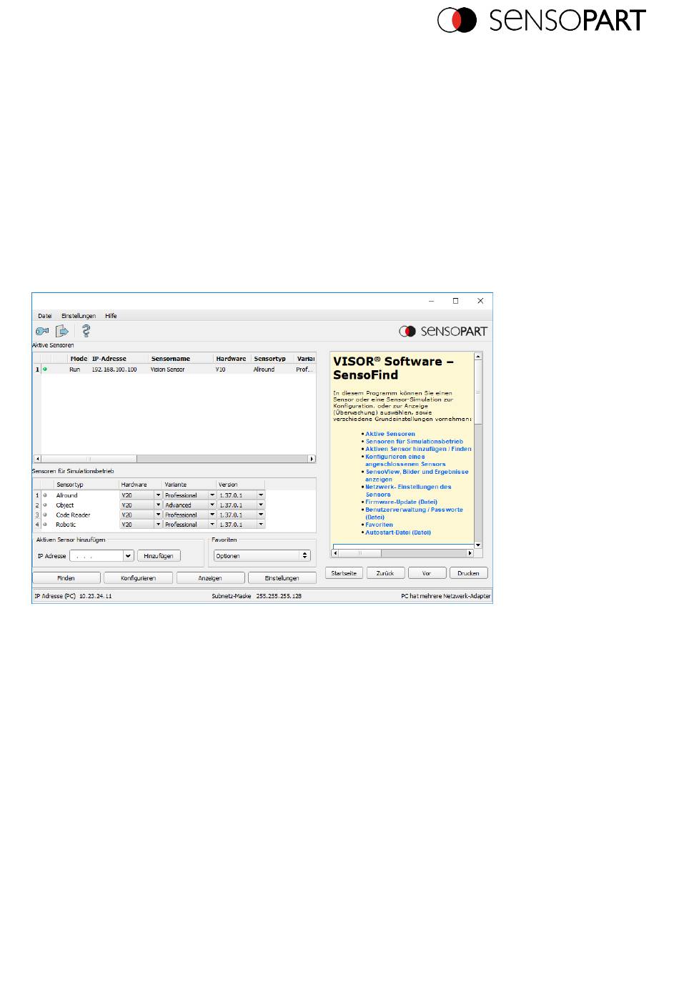Expand Version dropdown for Code Reader row

click(261, 515)
